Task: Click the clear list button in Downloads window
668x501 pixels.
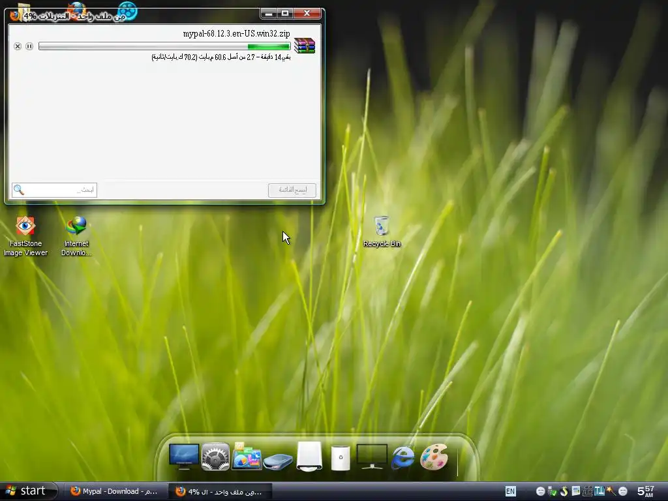Action: (292, 190)
